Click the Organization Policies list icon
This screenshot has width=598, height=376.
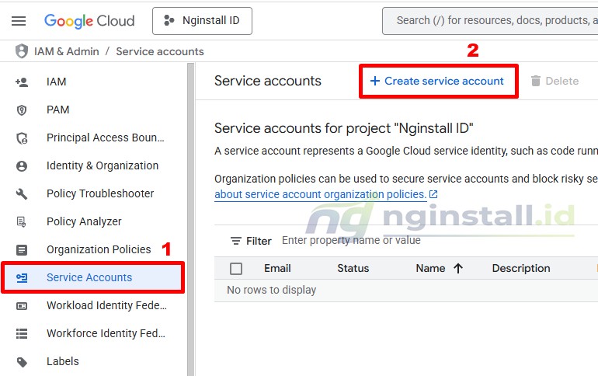click(x=22, y=250)
